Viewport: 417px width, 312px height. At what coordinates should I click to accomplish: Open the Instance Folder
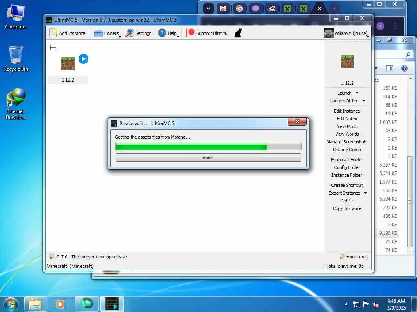tap(347, 175)
